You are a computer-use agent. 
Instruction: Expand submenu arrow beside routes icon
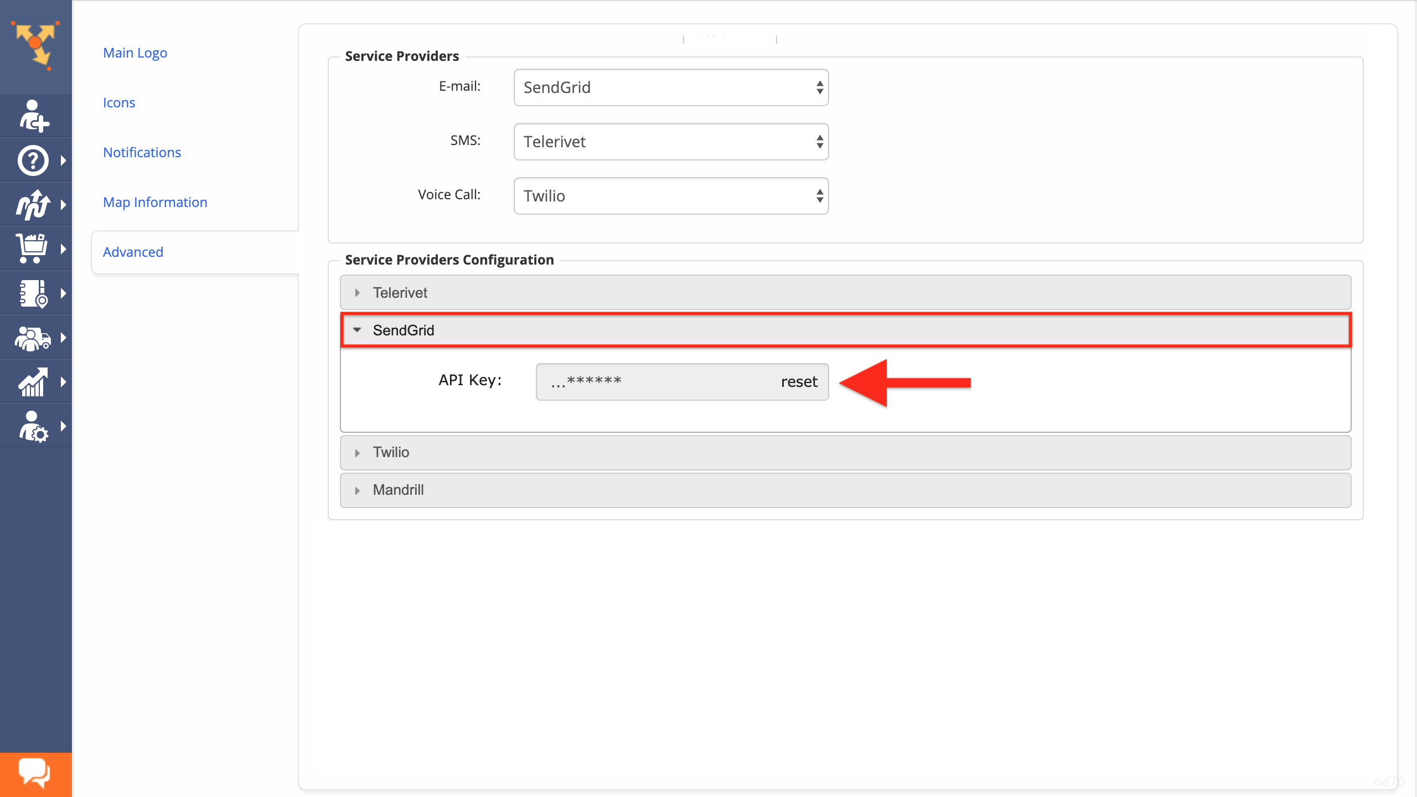point(63,205)
